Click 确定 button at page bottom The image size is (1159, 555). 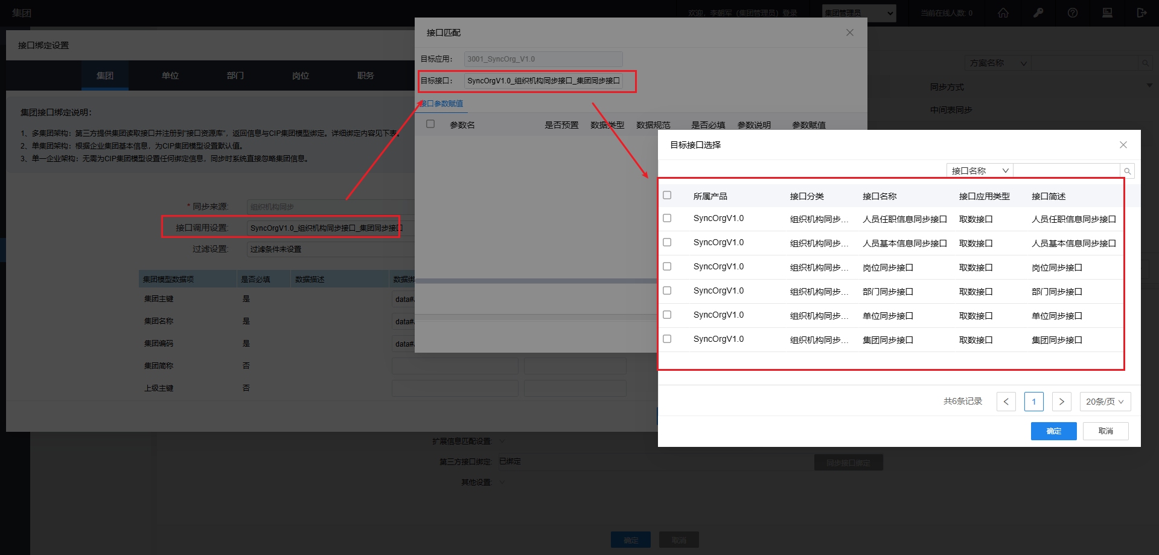pyautogui.click(x=631, y=540)
